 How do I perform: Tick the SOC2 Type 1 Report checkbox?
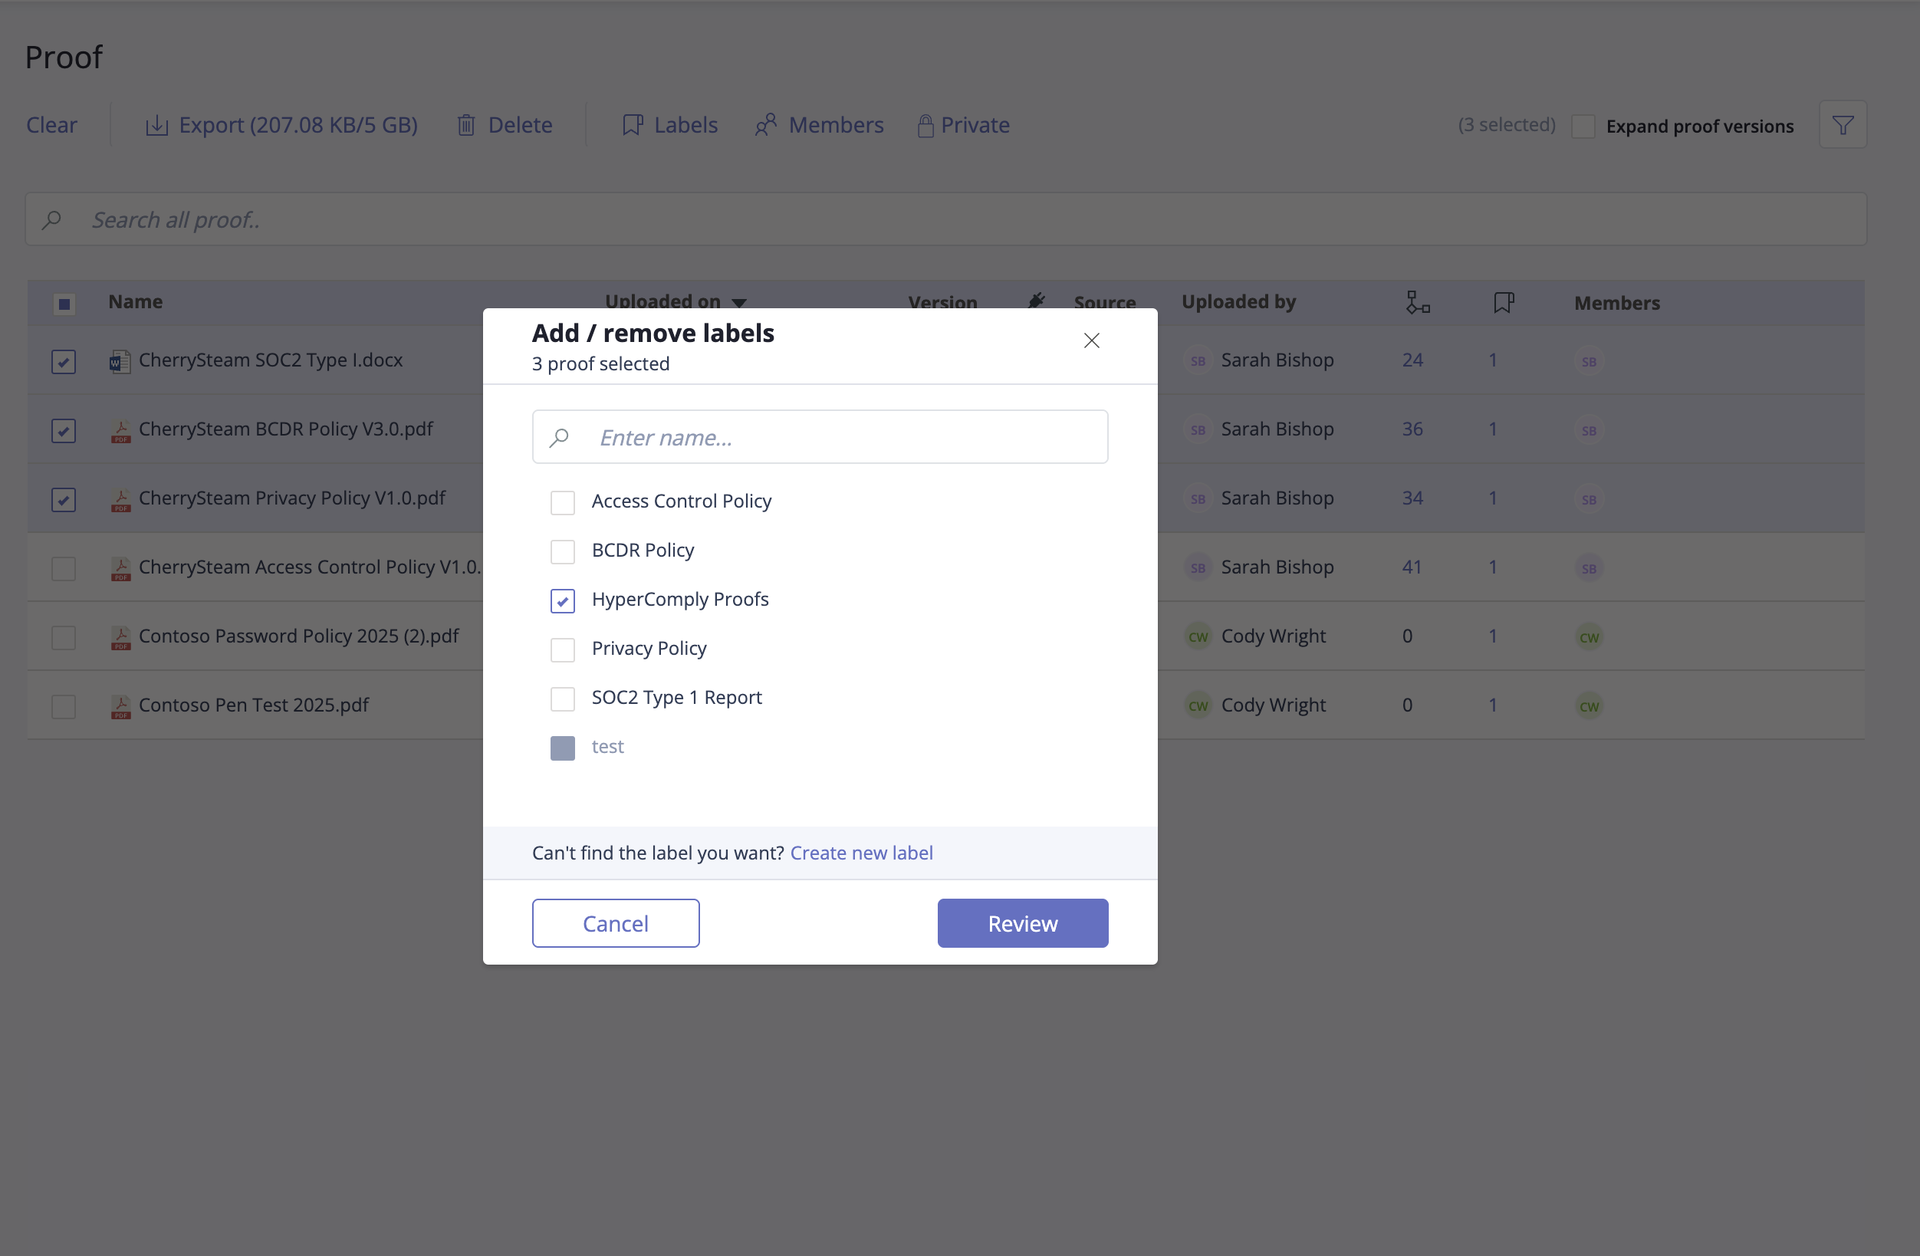click(x=562, y=699)
